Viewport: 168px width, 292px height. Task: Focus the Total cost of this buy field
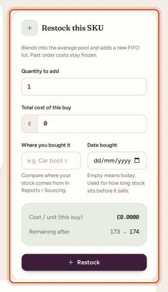(92, 124)
